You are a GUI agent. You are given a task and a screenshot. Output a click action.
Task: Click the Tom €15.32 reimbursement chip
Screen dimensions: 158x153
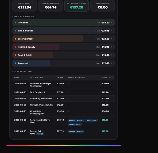(91, 120)
